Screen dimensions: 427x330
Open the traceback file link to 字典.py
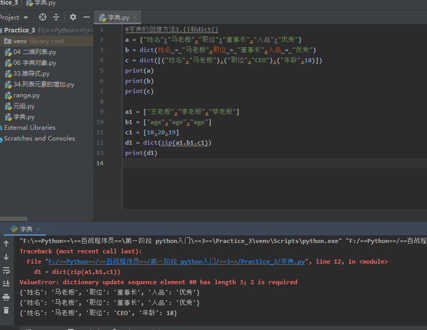click(x=177, y=262)
